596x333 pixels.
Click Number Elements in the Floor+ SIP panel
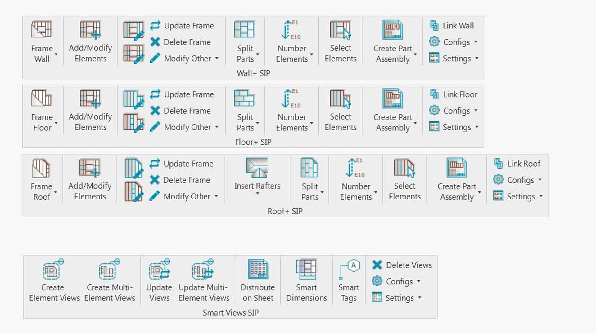click(x=292, y=109)
